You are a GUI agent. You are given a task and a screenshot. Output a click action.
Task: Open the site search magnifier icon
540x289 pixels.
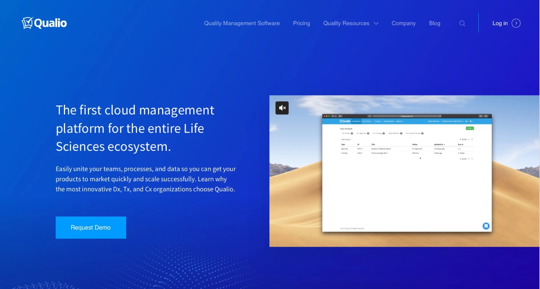point(462,23)
